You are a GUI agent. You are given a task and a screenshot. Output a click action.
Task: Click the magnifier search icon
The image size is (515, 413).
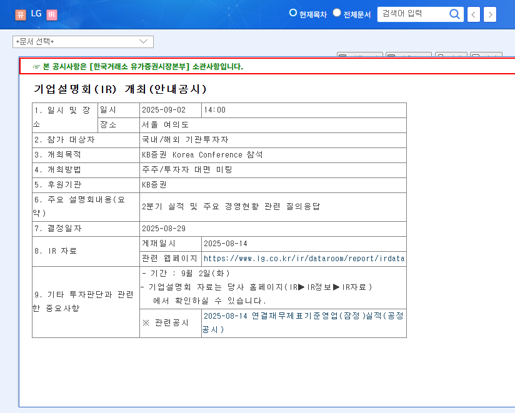pyautogui.click(x=454, y=14)
